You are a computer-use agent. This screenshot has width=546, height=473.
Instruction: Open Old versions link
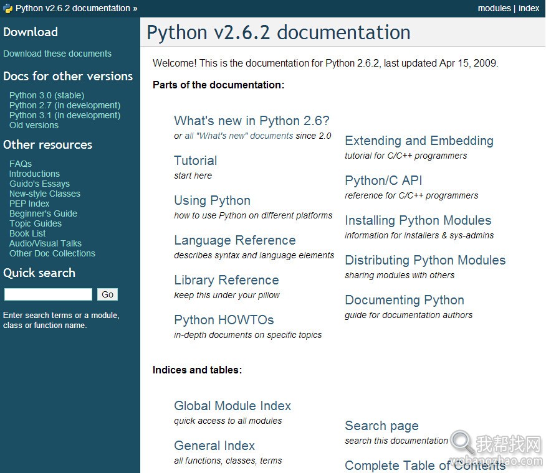pos(34,125)
